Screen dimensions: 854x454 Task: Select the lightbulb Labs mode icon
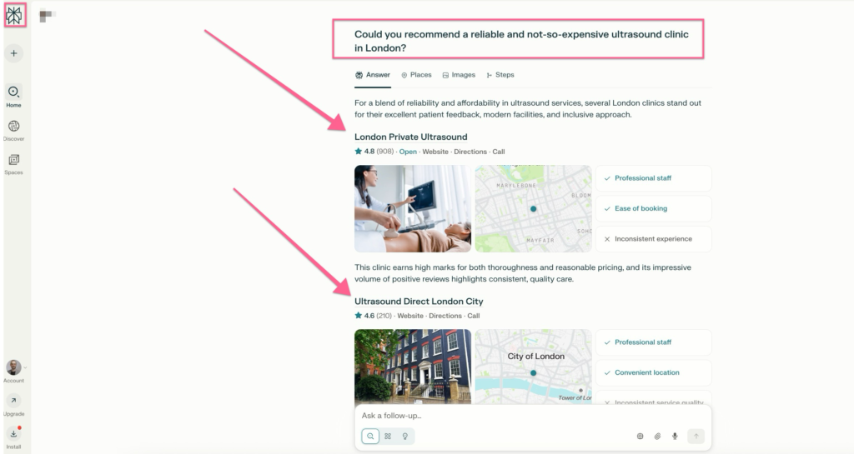pyautogui.click(x=405, y=436)
